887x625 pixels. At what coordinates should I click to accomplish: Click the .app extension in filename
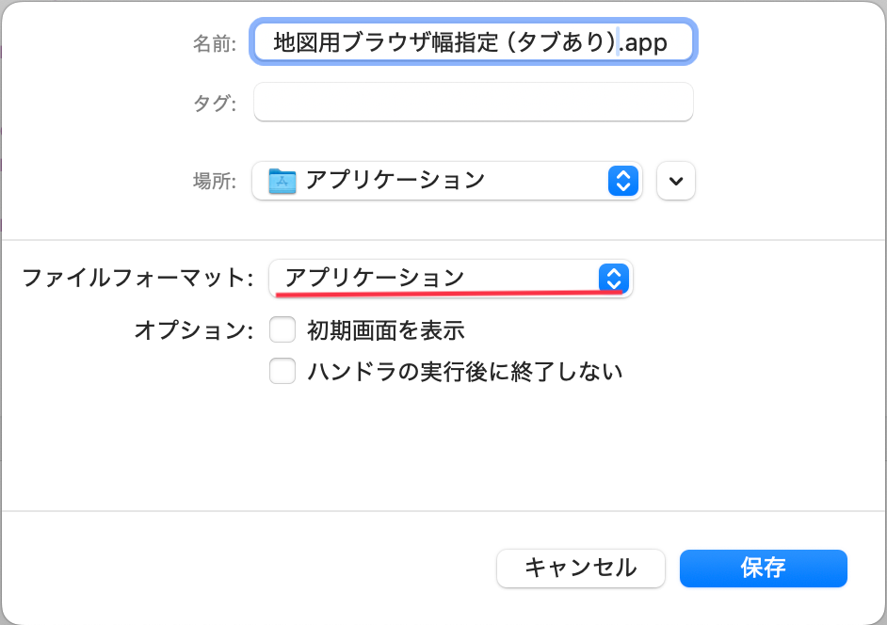tap(645, 42)
